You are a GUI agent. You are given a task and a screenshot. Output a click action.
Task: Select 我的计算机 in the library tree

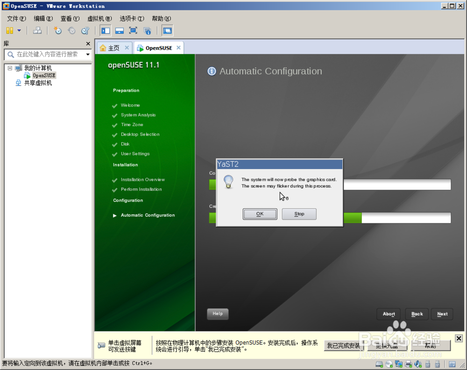click(x=38, y=68)
